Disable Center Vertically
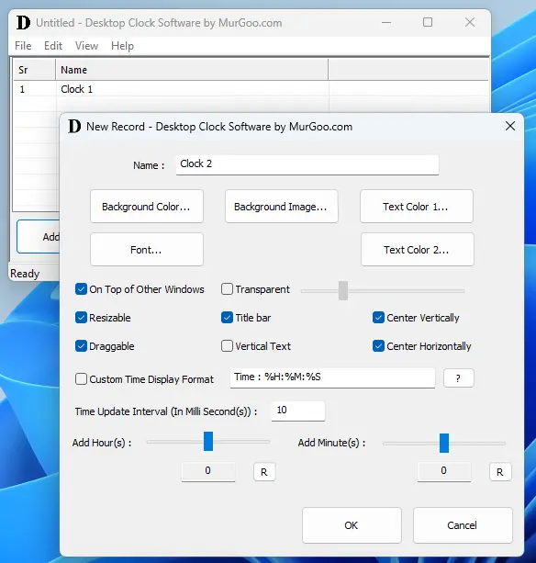 pos(378,318)
